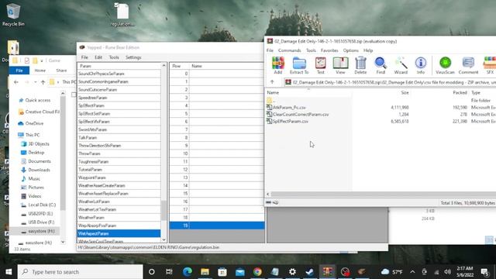496x279 pixels.
Task: Select Downloads in Explorer sidebar
Action: [x=39, y=170]
